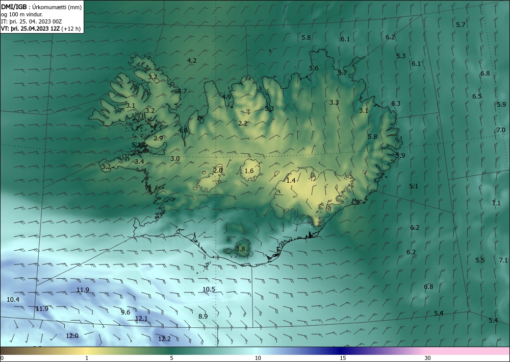The image size is (510, 362).
Task: Click the 6.5 value over the eastern sea
Action: coord(477,96)
